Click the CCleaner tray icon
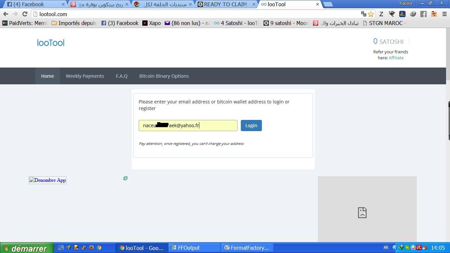450x253 pixels. point(425,248)
